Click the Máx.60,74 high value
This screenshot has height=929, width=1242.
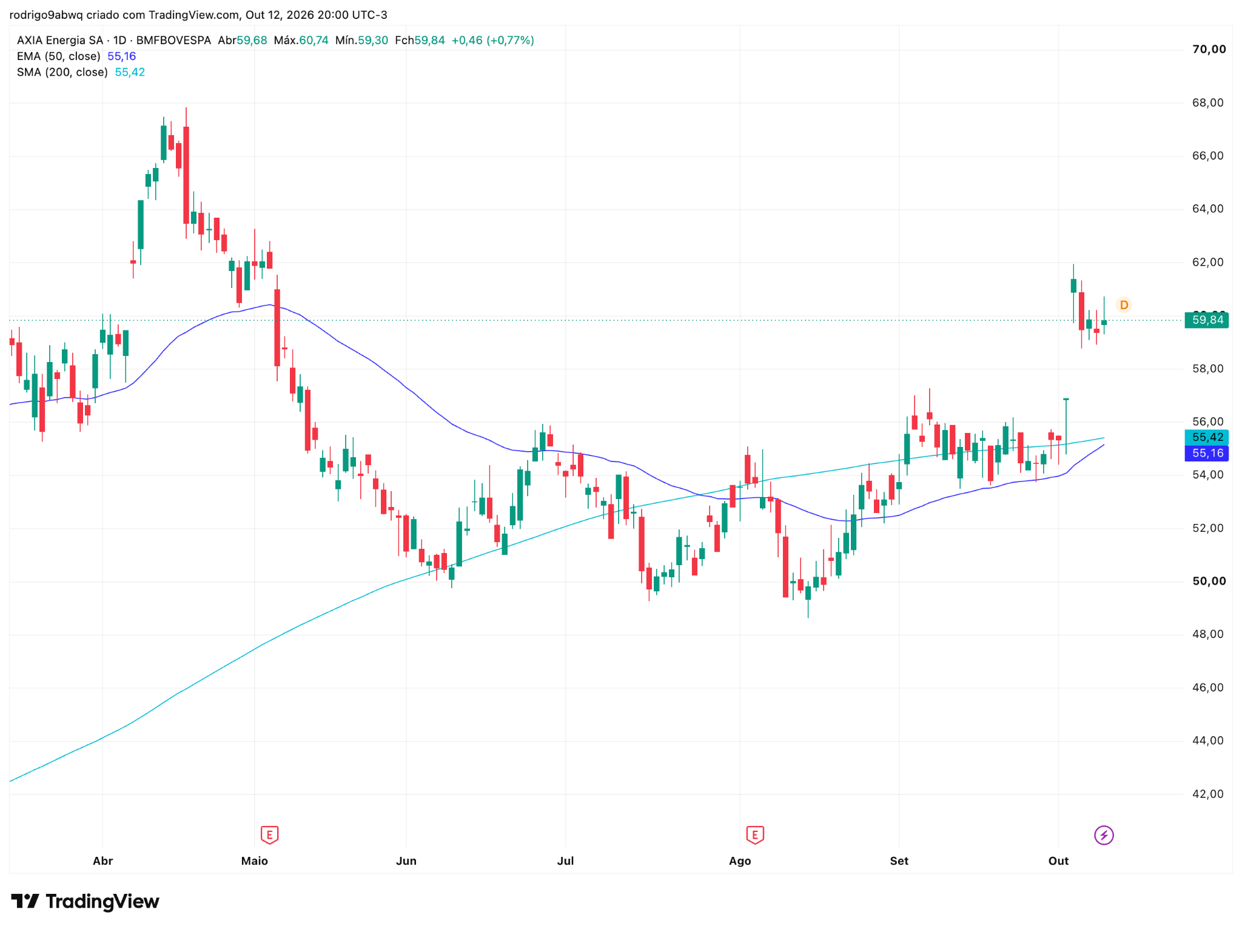coord(301,41)
